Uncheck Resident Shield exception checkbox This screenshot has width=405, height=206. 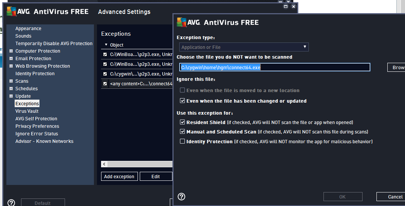point(183,123)
